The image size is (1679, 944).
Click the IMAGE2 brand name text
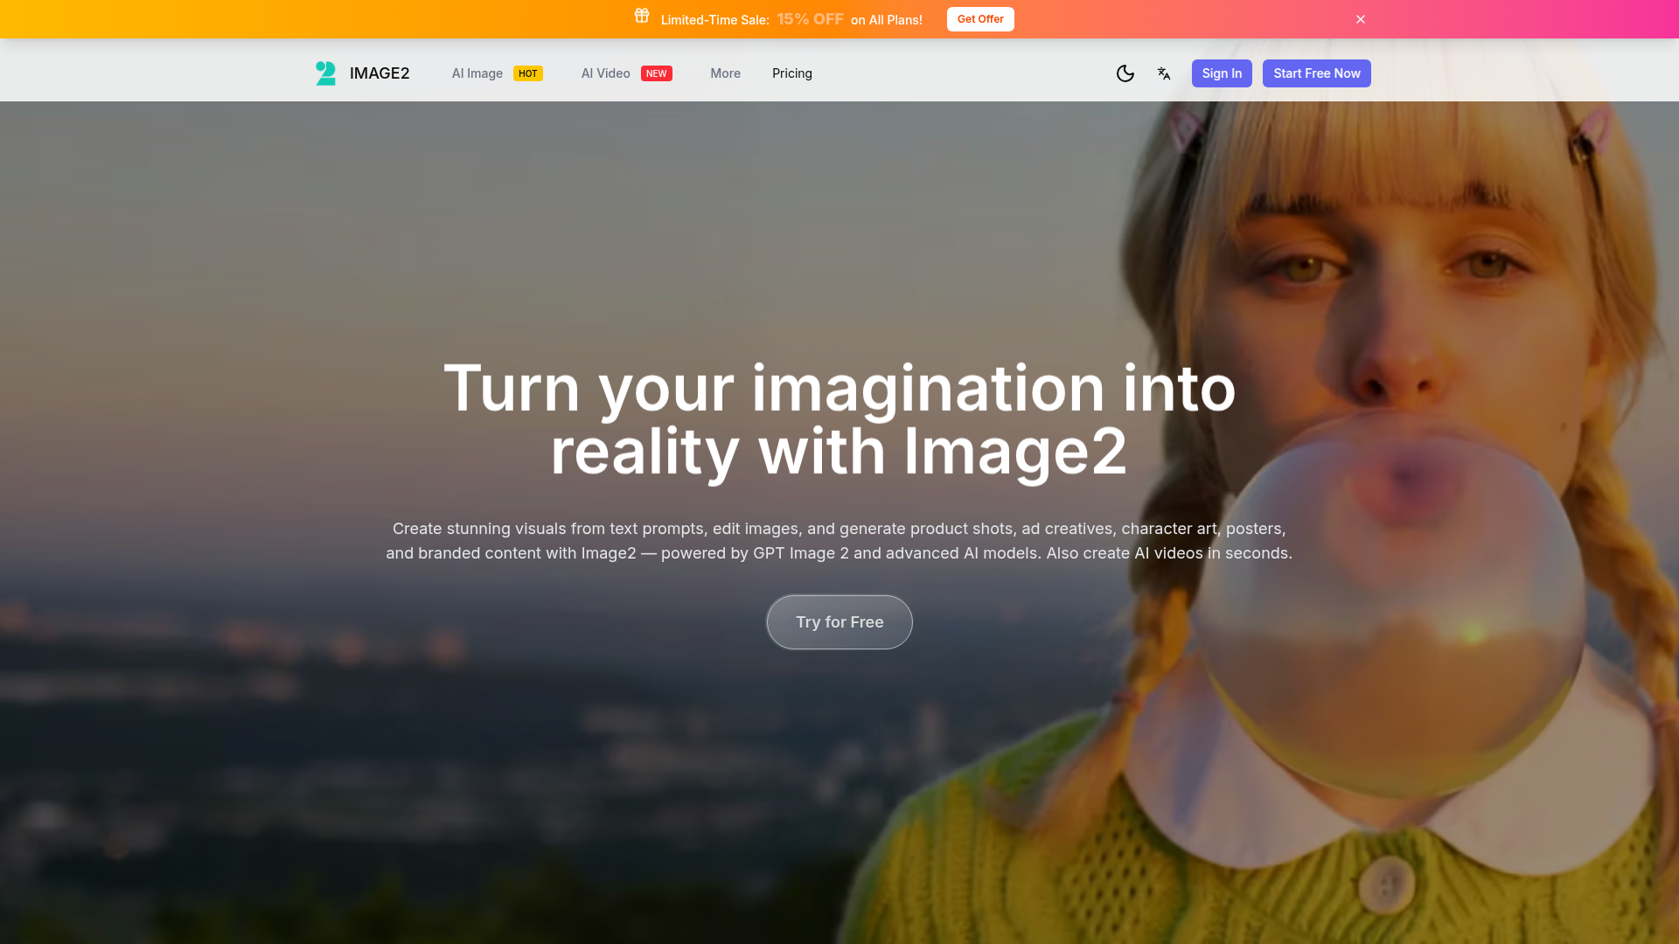[x=380, y=73]
